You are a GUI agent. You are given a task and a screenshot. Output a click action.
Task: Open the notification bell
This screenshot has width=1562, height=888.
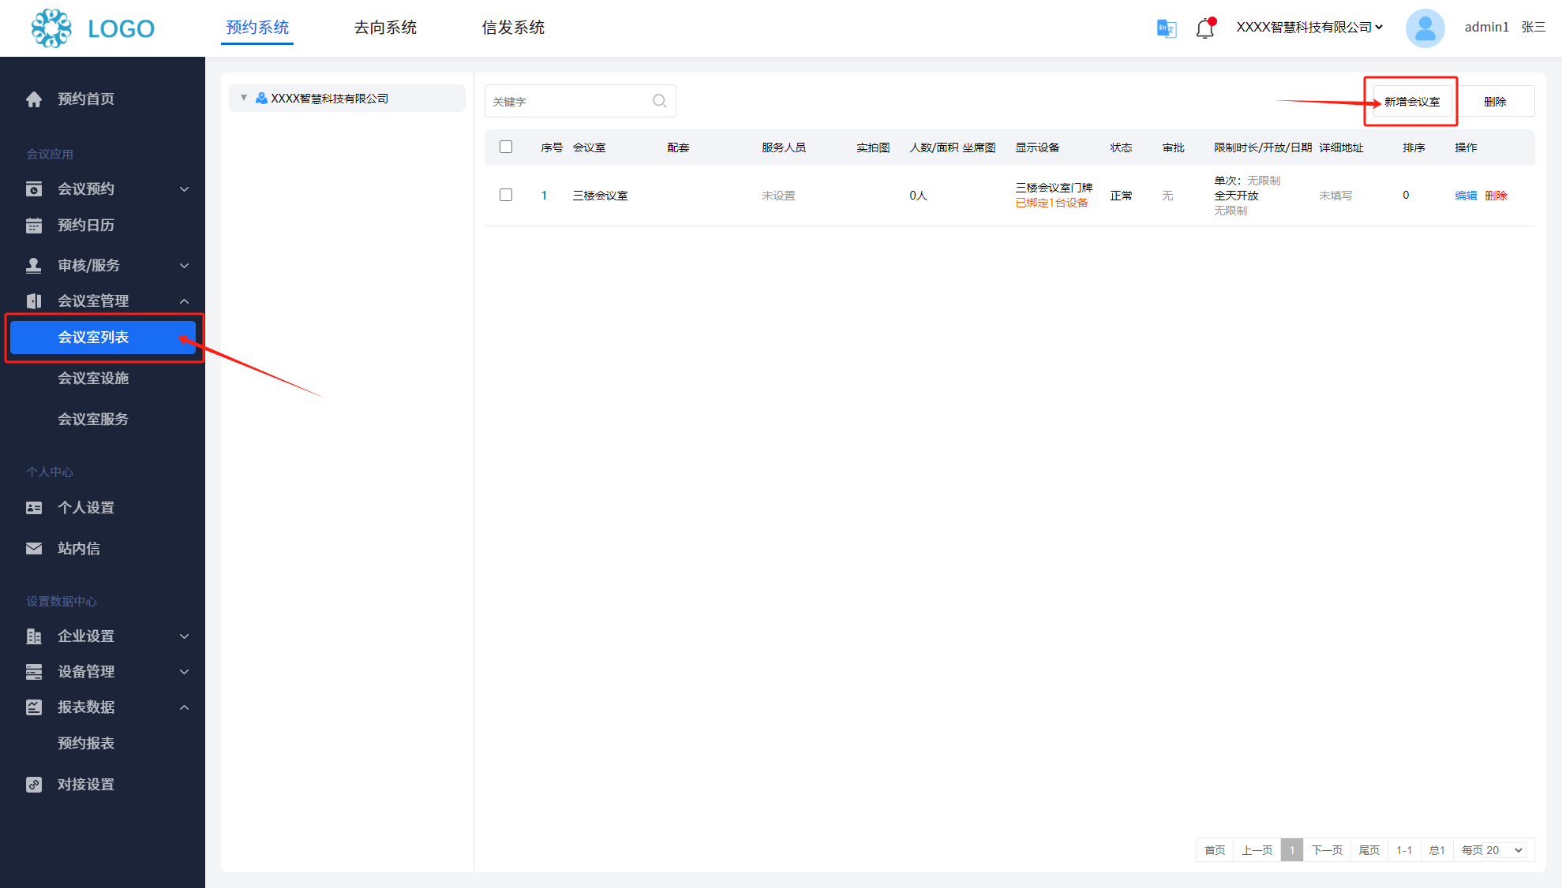pos(1204,28)
